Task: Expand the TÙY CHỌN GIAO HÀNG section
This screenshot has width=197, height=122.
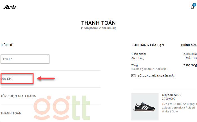Action: coord(19,96)
